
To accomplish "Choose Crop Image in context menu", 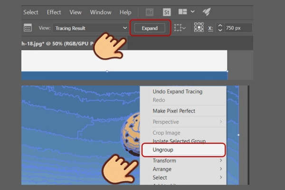I will (x=167, y=133).
